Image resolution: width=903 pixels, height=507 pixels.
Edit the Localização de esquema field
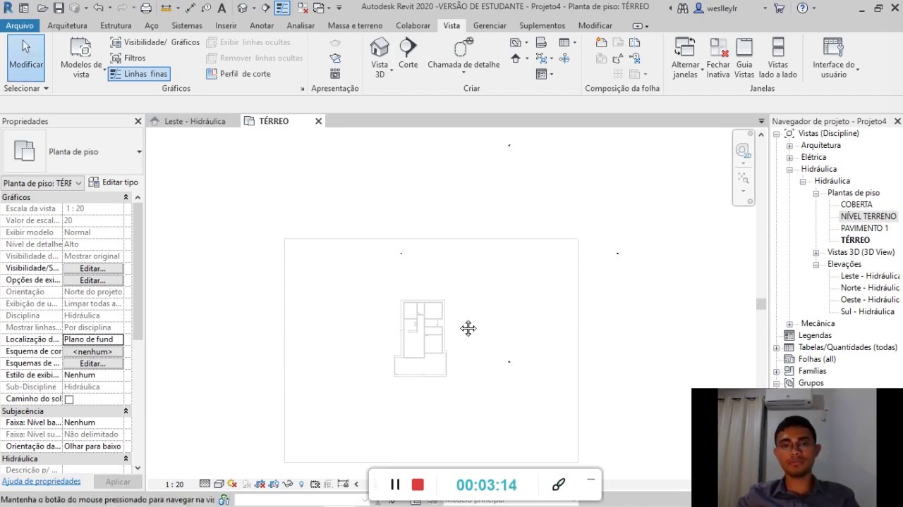[x=92, y=339]
